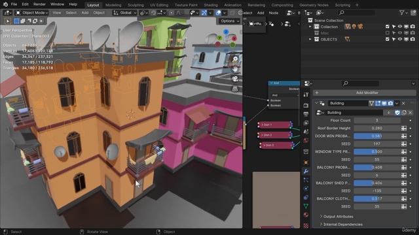Viewport: 419px width, 235px height.
Task: Click the outliner search field
Action: [x=357, y=12]
